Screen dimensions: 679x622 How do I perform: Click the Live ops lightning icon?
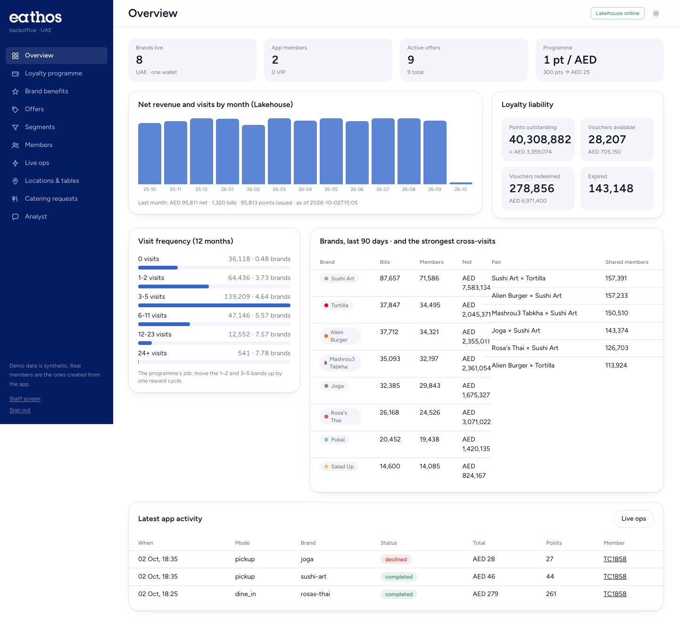[15, 163]
